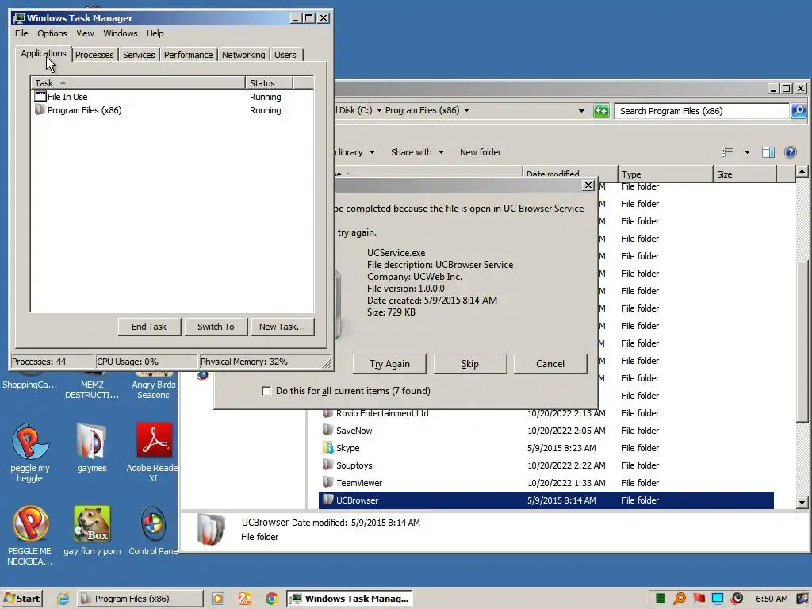Click the Explorer scrollbar down arrow
Image resolution: width=812 pixels, height=609 pixels.
point(802,502)
